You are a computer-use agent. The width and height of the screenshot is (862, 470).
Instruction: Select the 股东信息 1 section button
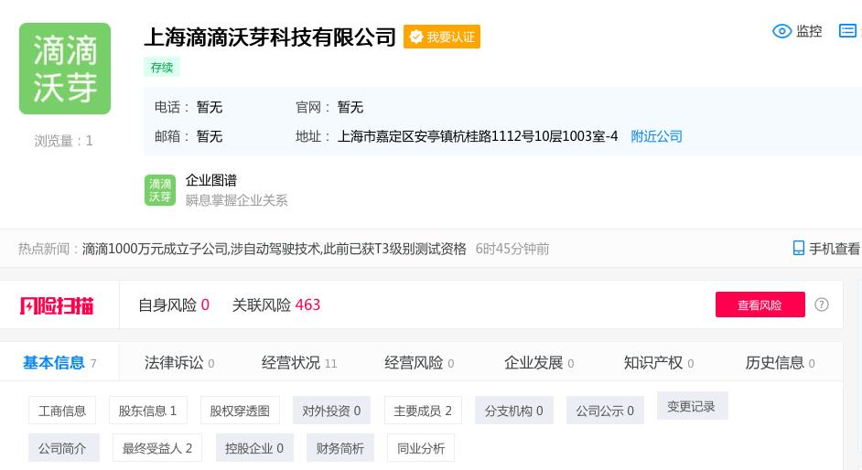coord(148,411)
